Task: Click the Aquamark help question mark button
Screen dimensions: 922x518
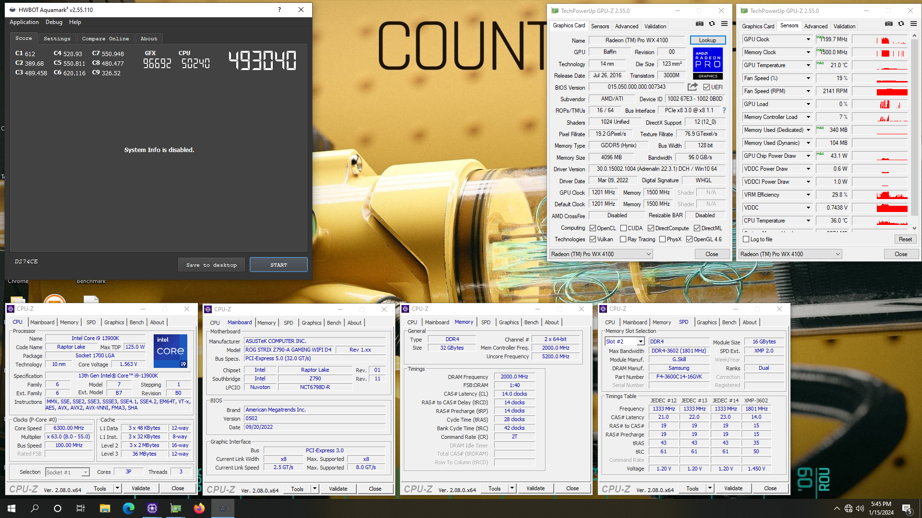Action: 279,10
